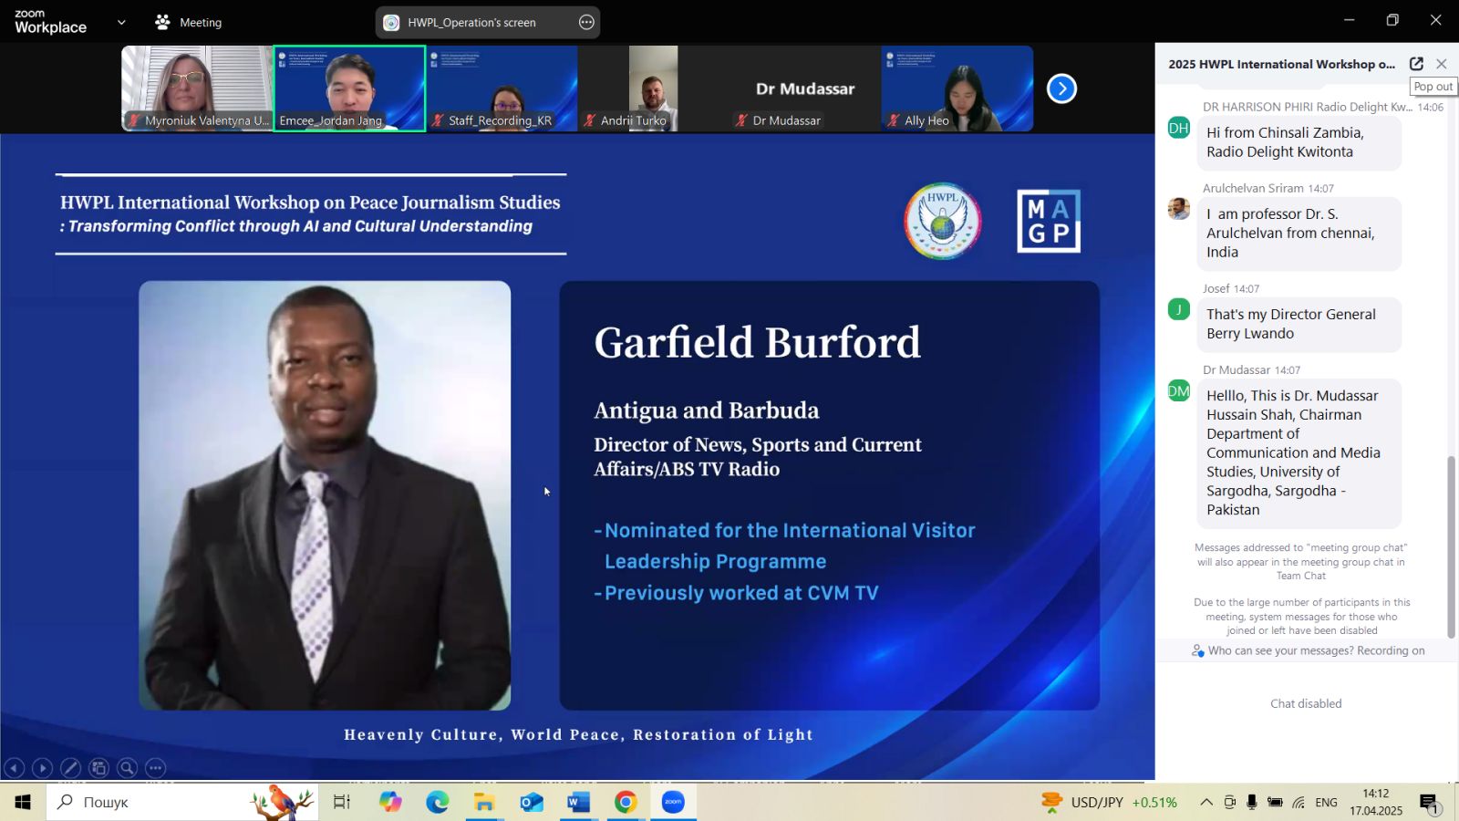The height and width of the screenshot is (821, 1459).
Task: Click Arulchelvan Sriram's profile avatar in chat
Action: pyautogui.click(x=1179, y=209)
